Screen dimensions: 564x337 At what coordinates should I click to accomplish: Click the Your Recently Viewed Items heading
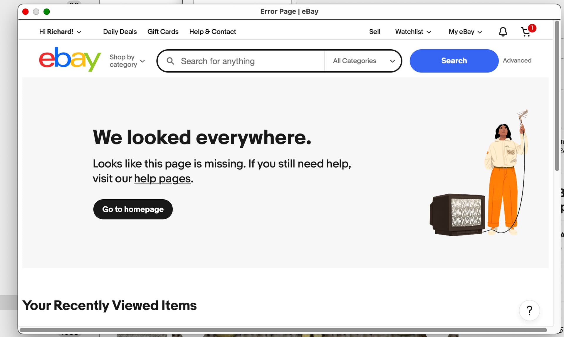click(110, 305)
